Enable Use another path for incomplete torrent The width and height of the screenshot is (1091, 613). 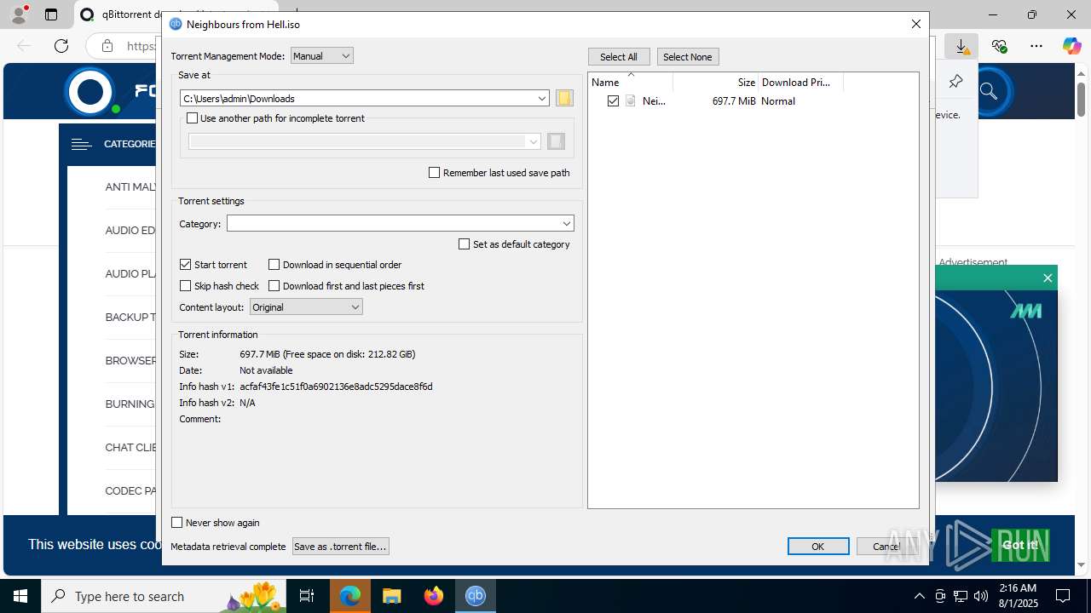click(x=192, y=118)
